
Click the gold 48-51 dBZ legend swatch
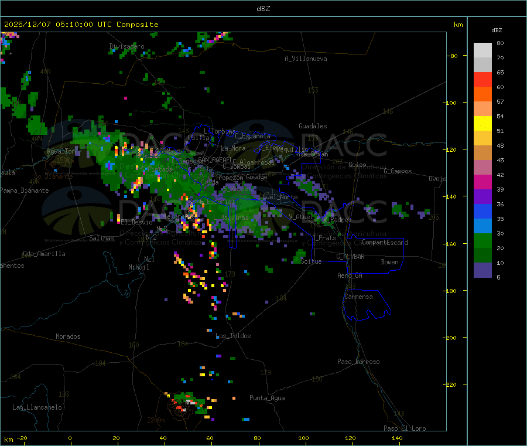pyautogui.click(x=482, y=138)
